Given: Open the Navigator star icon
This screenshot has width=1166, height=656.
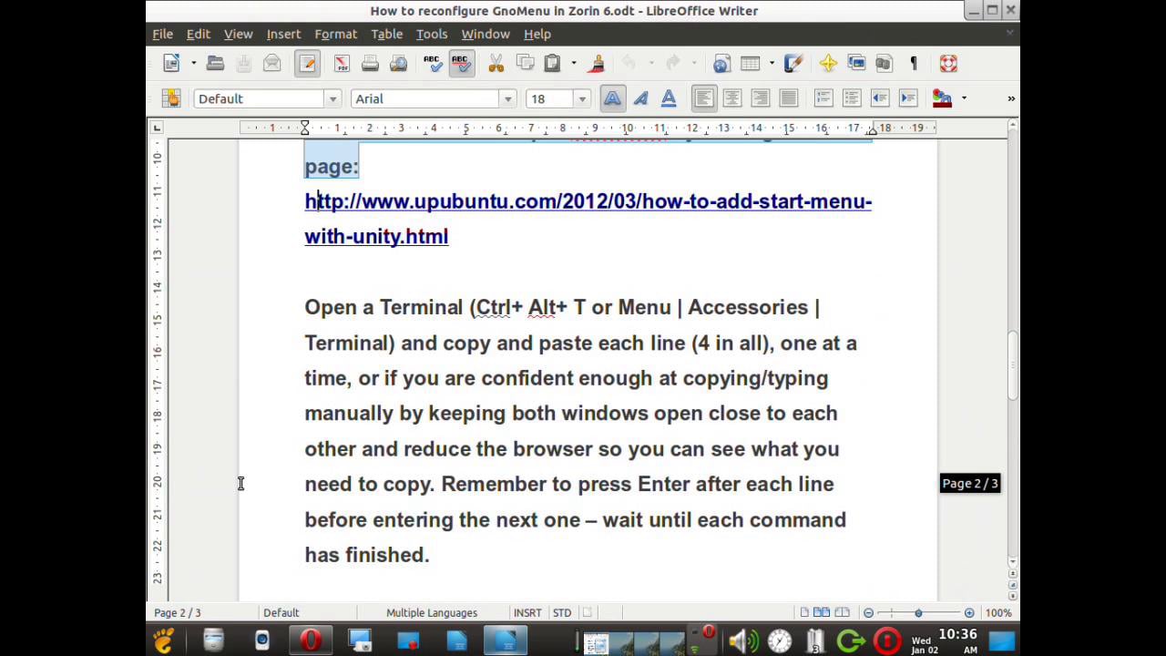Looking at the screenshot, I should [828, 63].
